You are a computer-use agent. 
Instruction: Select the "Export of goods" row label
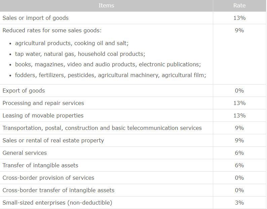pyautogui.click(x=24, y=91)
